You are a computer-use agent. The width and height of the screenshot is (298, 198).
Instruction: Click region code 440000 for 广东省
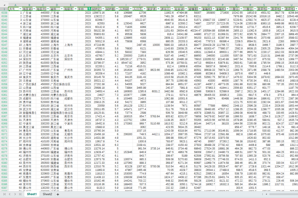[x=43, y=13]
